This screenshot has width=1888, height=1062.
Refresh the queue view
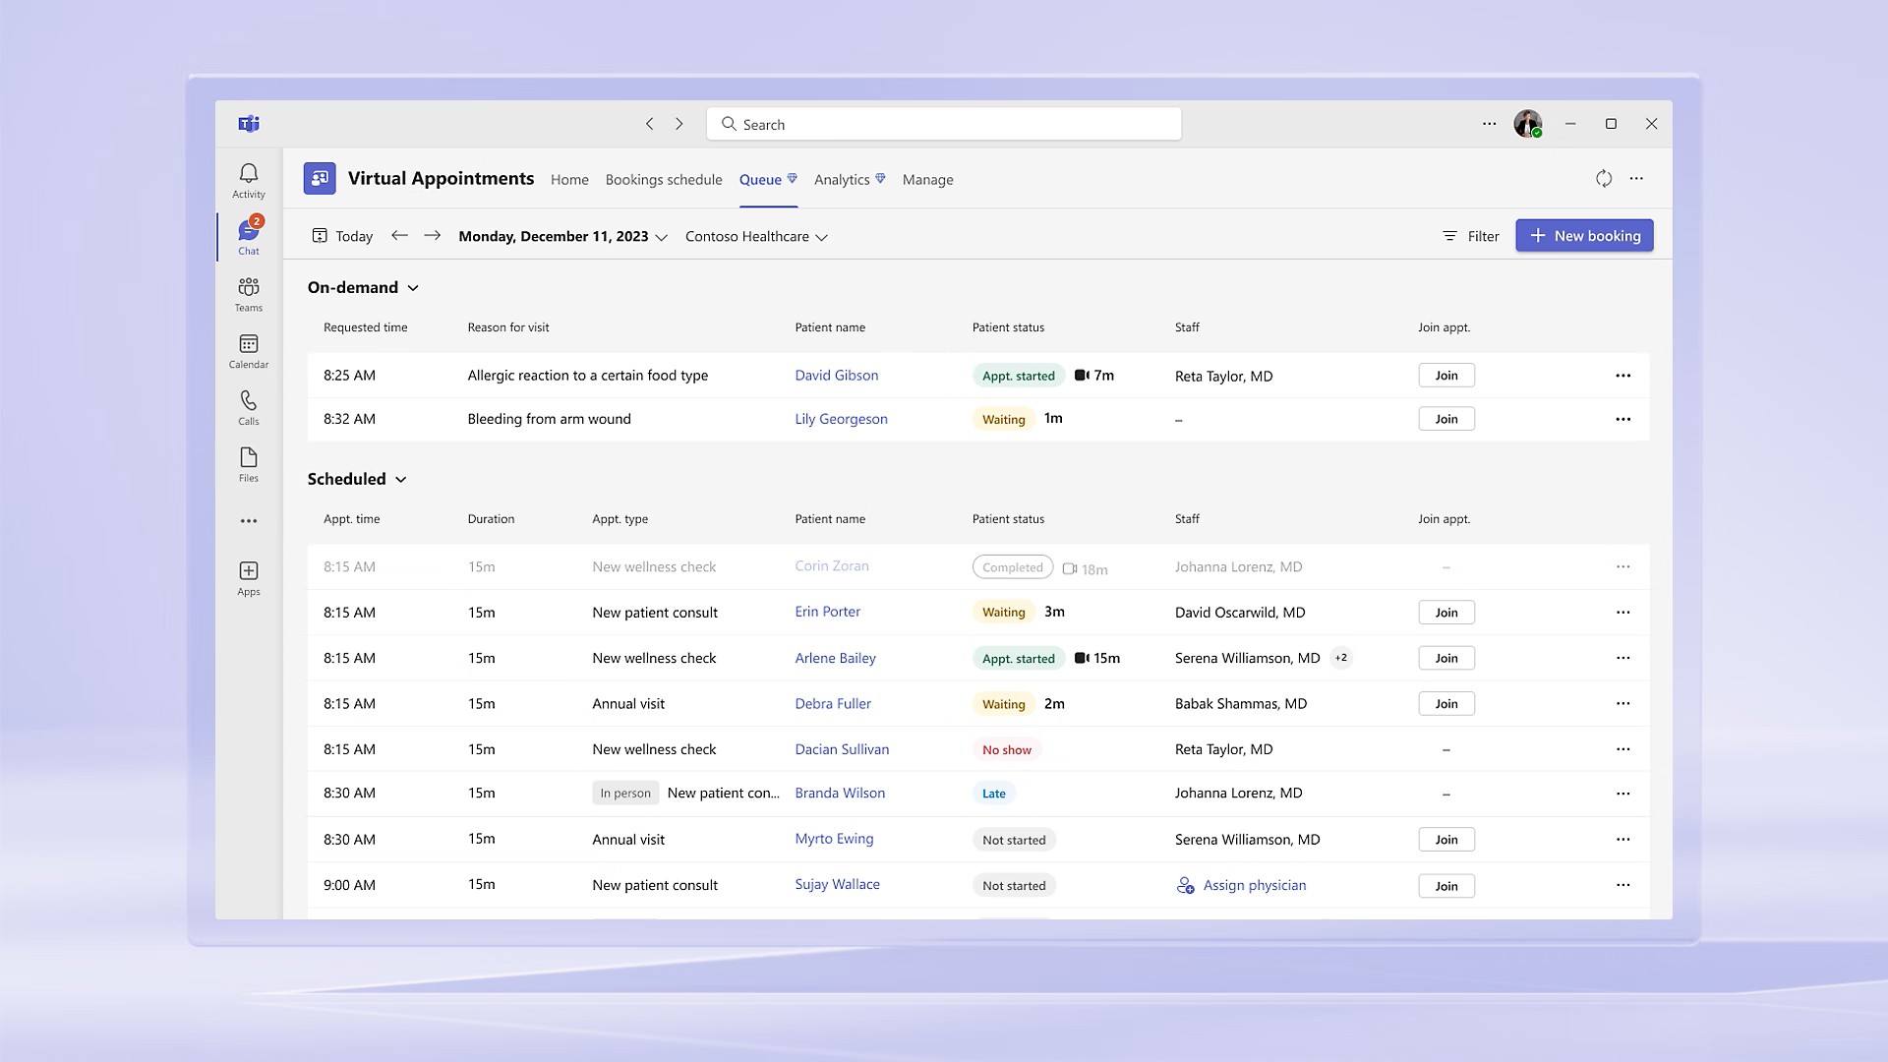click(1604, 179)
